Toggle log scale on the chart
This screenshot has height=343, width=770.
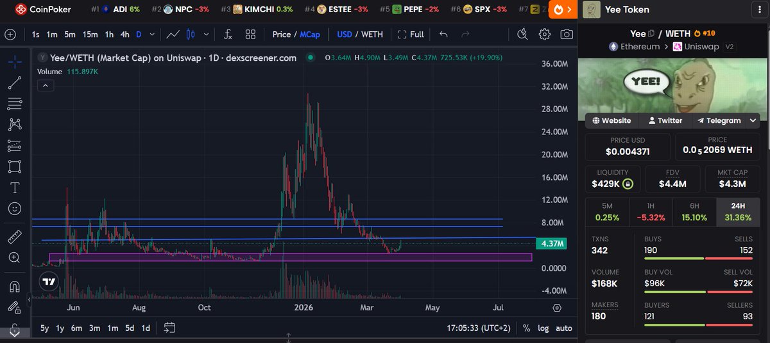[543, 328]
